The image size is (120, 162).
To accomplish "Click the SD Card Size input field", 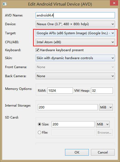I will (73, 124).
